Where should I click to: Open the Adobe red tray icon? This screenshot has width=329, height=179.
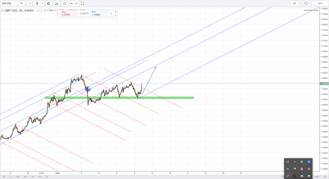tap(295, 176)
